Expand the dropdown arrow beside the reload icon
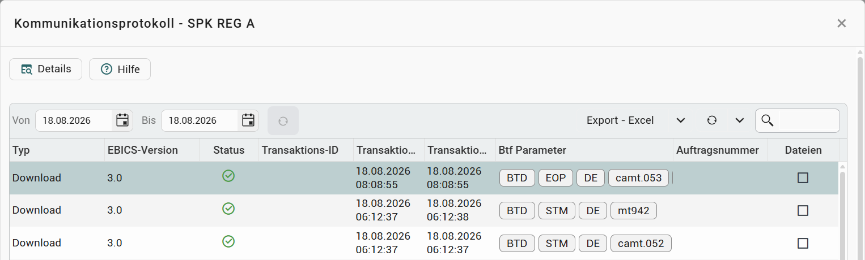This screenshot has height=260, width=865. point(739,120)
